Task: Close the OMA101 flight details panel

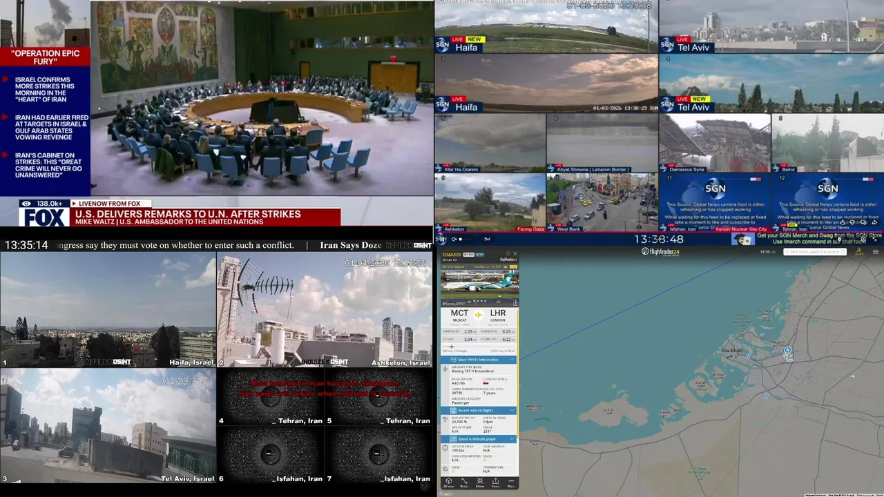Action: coord(515,253)
